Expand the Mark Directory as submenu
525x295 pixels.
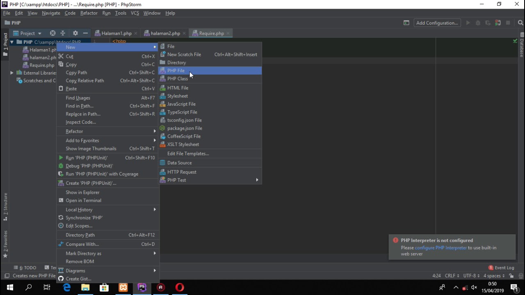coord(108,253)
